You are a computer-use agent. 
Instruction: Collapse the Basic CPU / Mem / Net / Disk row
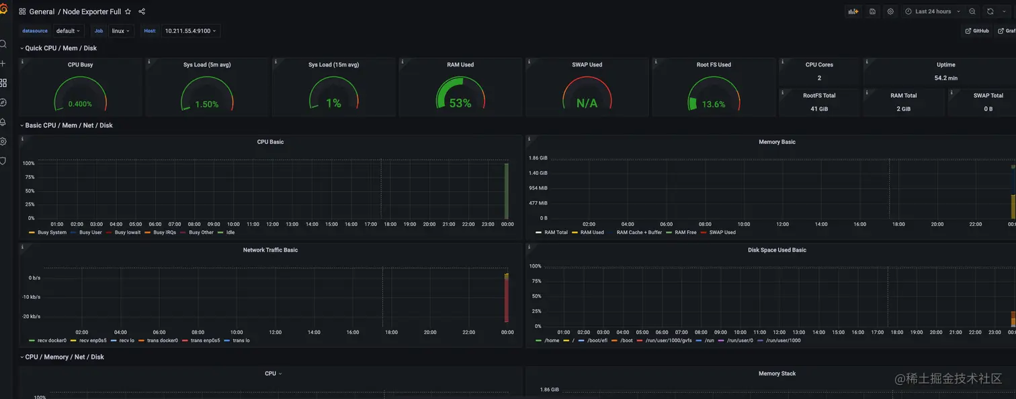pos(66,125)
